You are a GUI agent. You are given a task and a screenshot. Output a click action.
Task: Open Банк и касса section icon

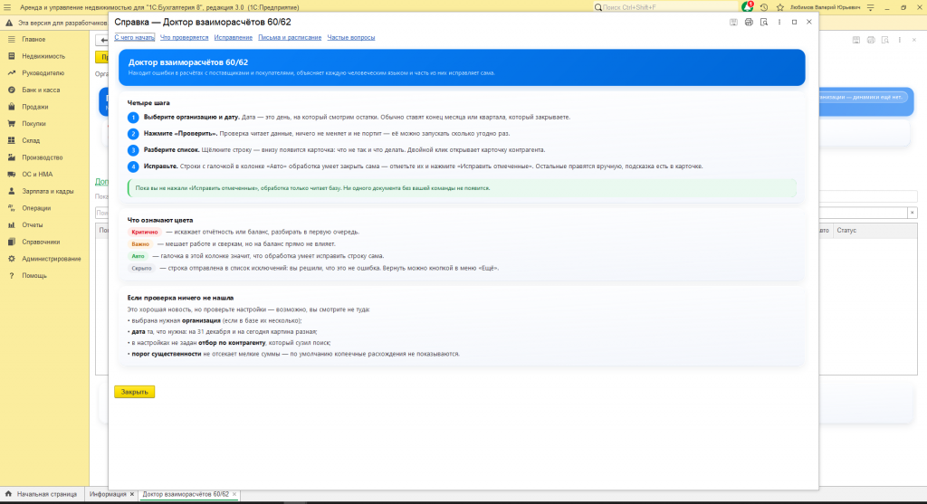coord(11,90)
